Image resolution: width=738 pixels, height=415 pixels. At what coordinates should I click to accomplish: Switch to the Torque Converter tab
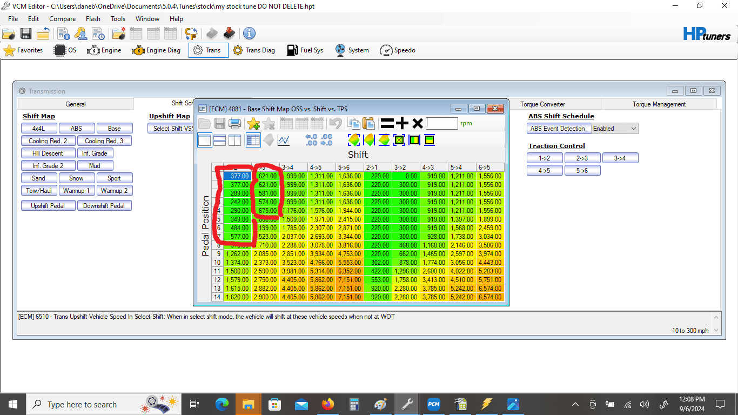(x=543, y=104)
